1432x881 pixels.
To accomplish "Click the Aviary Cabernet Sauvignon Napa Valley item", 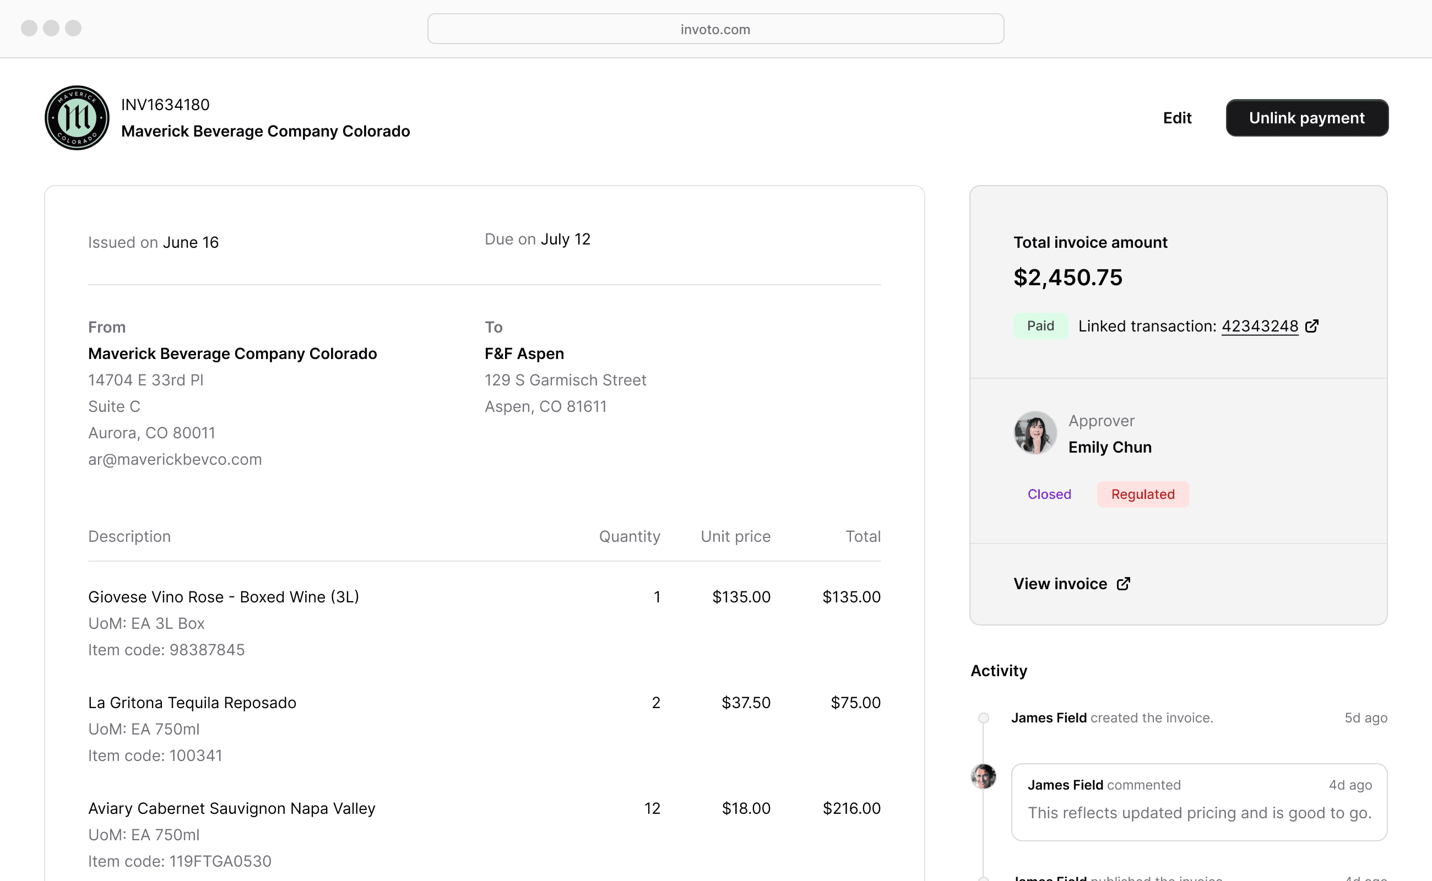I will (232, 808).
